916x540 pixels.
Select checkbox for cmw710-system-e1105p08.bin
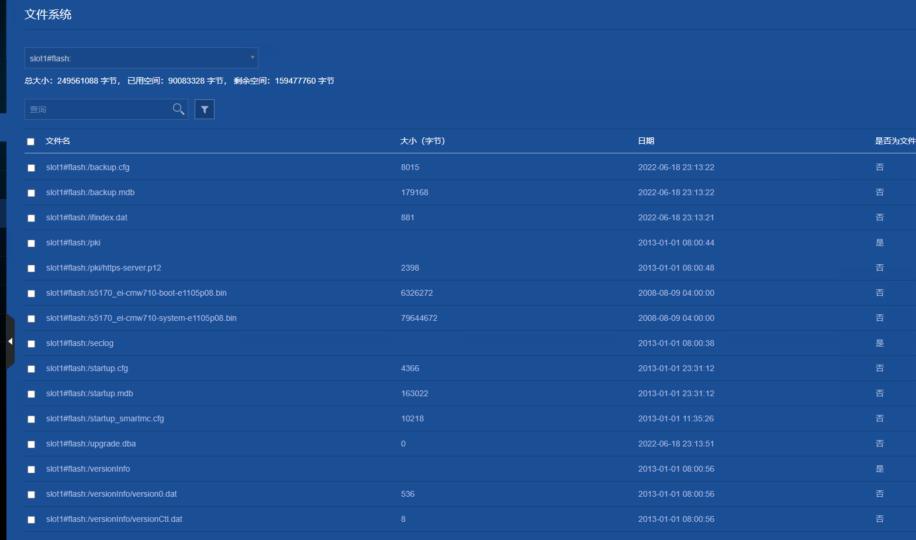(x=32, y=319)
